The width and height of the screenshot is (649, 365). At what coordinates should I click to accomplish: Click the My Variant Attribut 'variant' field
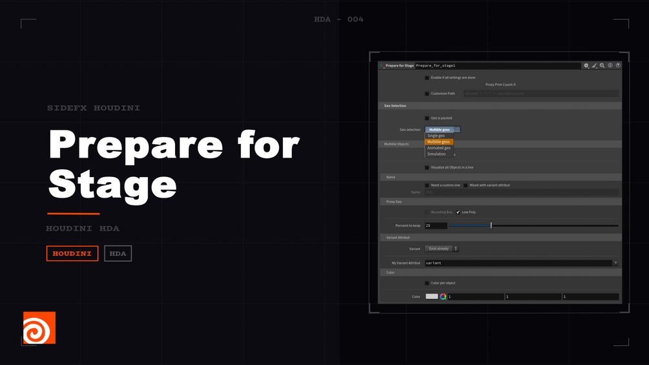(x=519, y=263)
